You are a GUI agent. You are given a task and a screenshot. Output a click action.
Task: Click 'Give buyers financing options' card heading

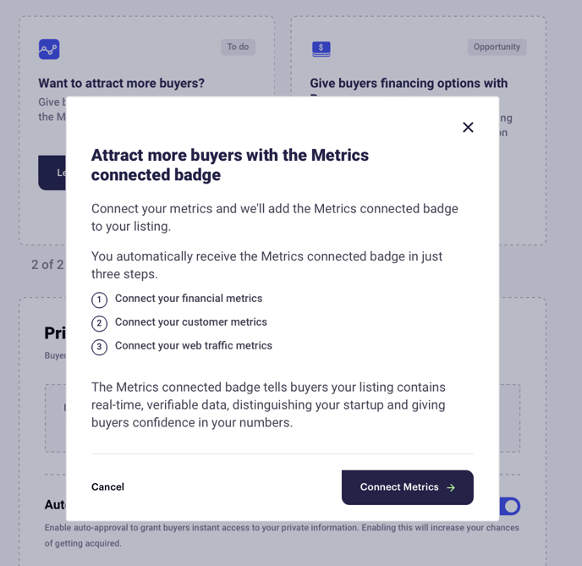(x=409, y=83)
